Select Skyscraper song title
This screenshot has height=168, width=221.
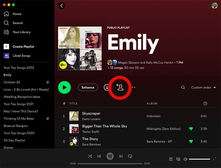click(x=91, y=113)
